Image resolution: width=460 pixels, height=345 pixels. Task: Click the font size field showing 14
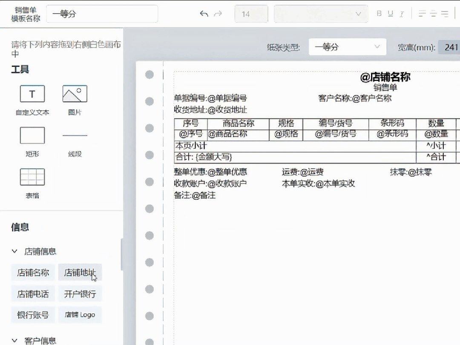point(251,14)
